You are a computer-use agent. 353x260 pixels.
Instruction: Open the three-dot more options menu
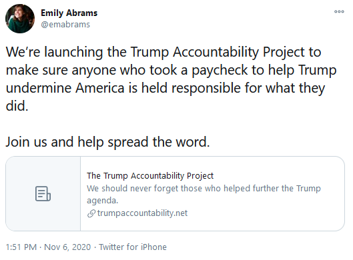[339, 11]
